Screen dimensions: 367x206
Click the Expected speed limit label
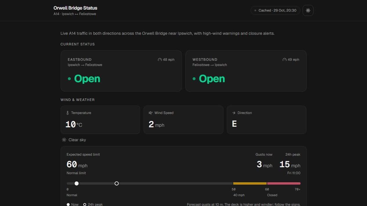pyautogui.click(x=83, y=154)
